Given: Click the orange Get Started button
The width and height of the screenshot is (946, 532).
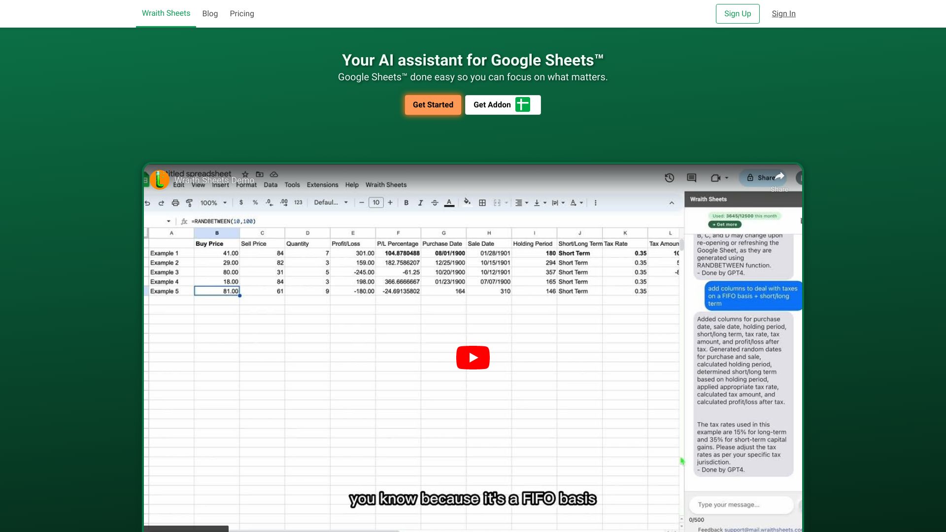Looking at the screenshot, I should (x=433, y=104).
